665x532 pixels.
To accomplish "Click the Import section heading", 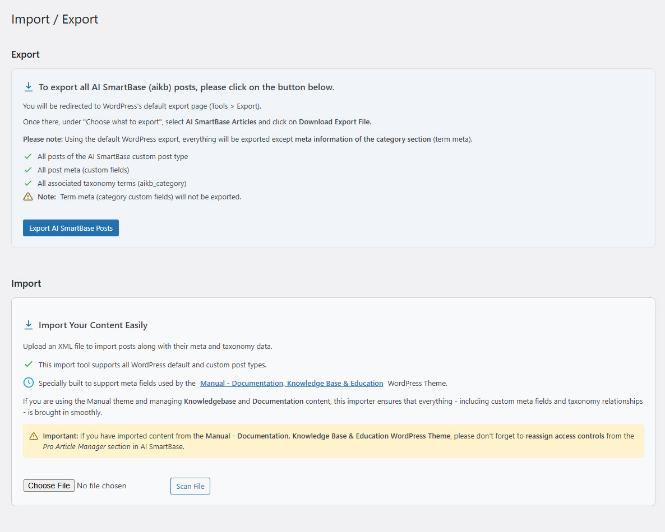I will point(26,284).
